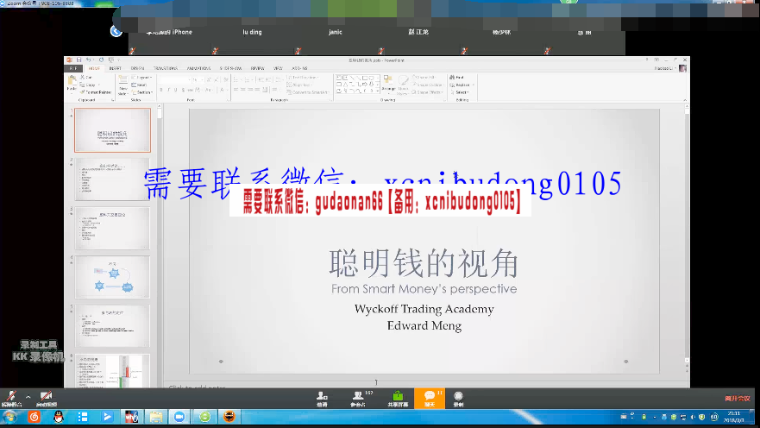Switch to the HOME ribbon tab
Viewport: 760px width, 428px height.
94,68
